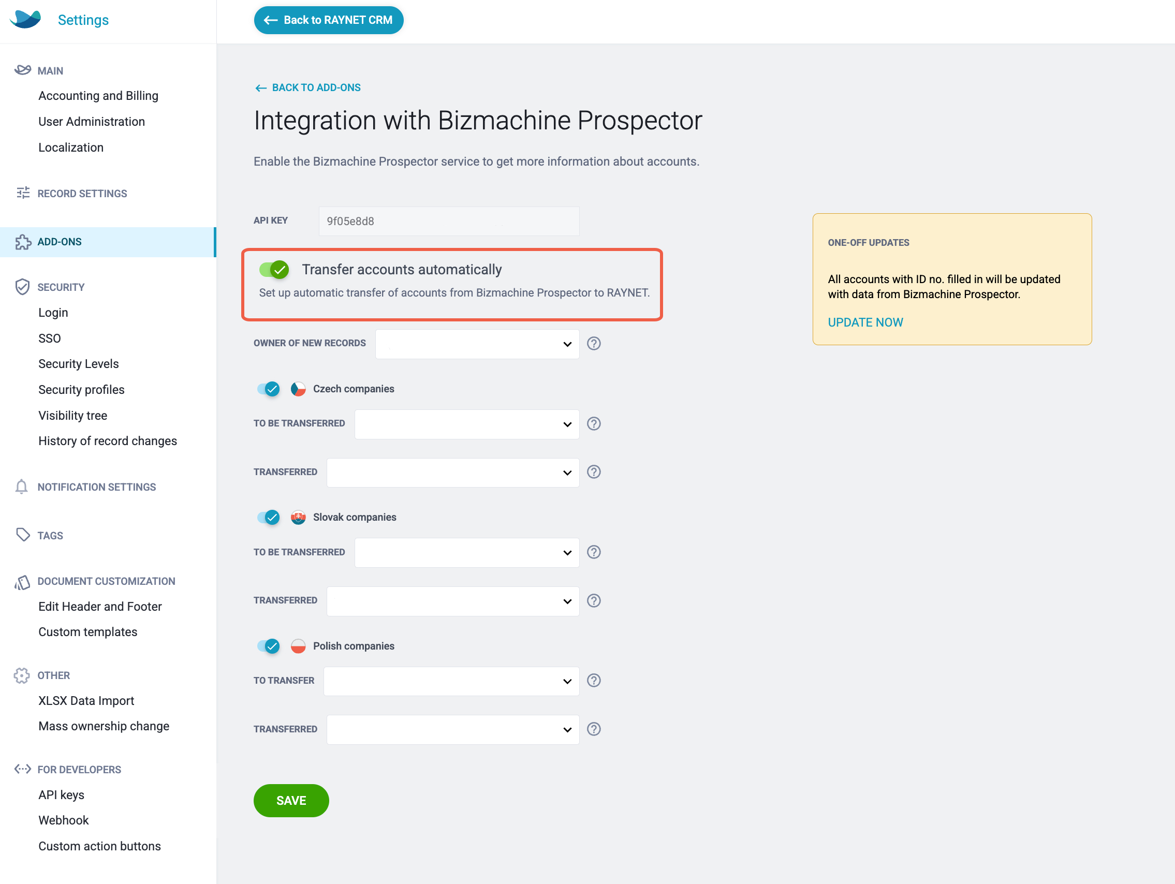Click the Notification Settings bell icon
1175x884 pixels.
(x=21, y=487)
